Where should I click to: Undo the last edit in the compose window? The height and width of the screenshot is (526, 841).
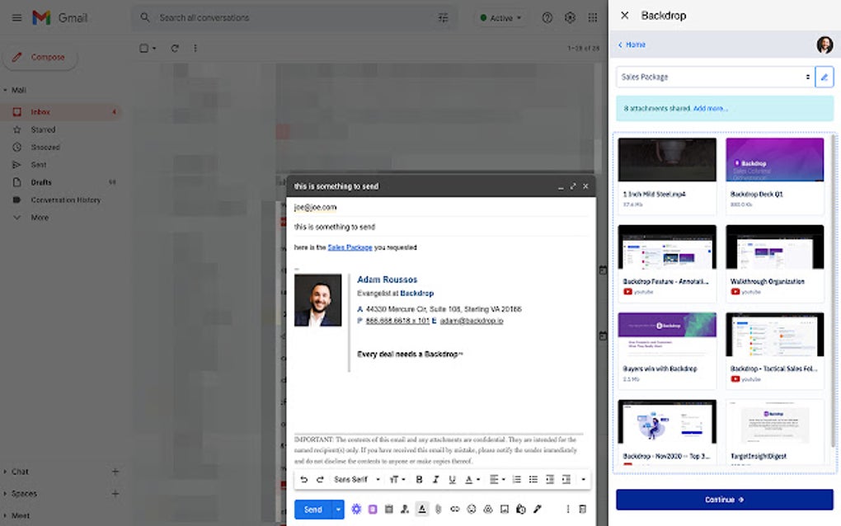tap(303, 479)
